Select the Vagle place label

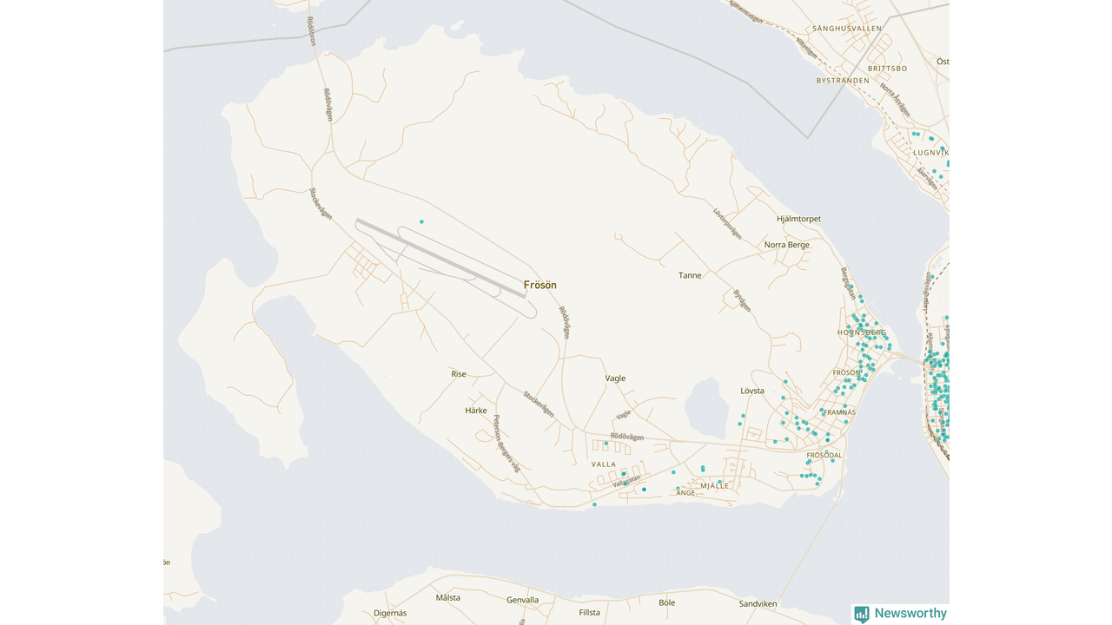click(615, 378)
